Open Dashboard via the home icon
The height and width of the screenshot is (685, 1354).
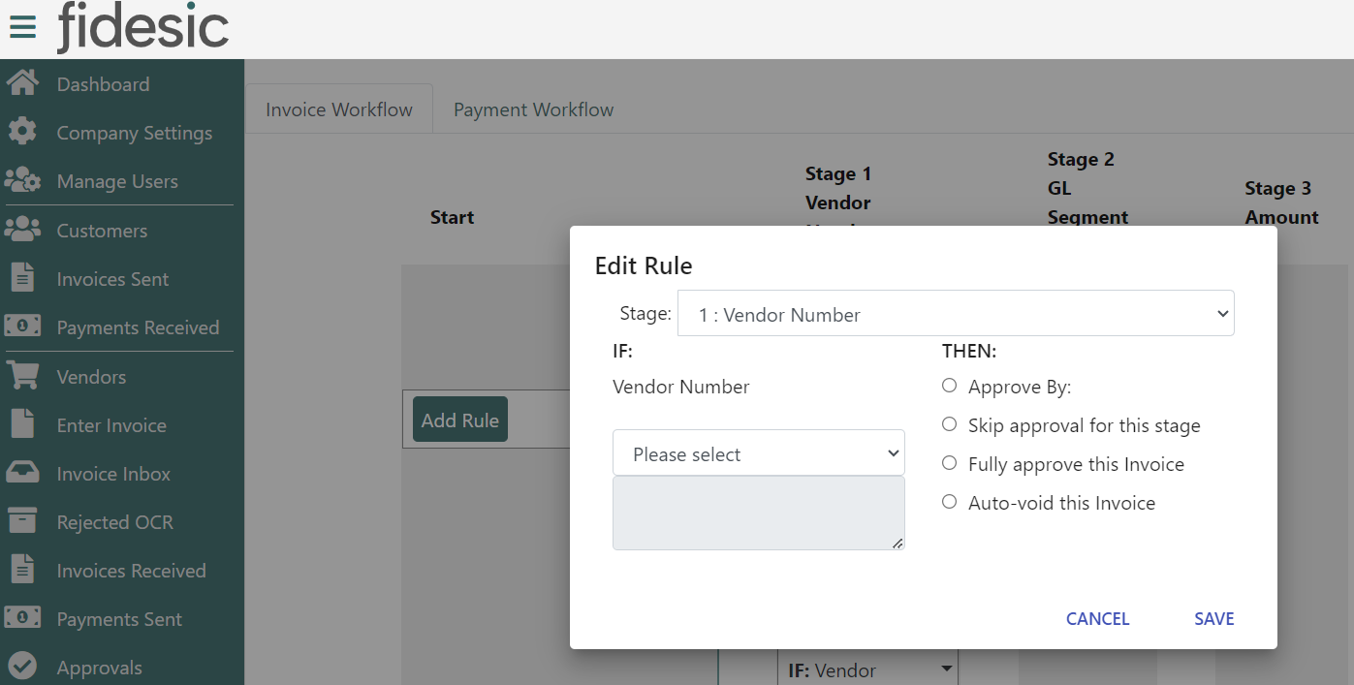pyautogui.click(x=22, y=84)
